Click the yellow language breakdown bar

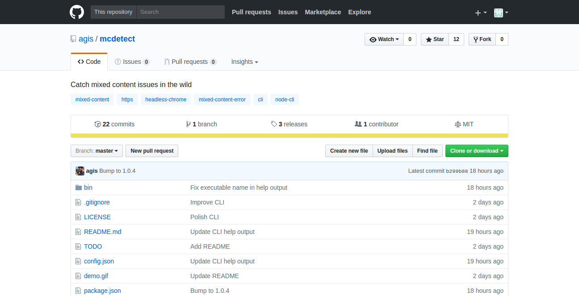tap(289, 136)
